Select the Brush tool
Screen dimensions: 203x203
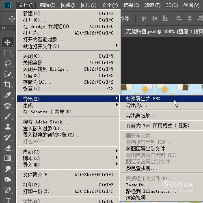8,116
